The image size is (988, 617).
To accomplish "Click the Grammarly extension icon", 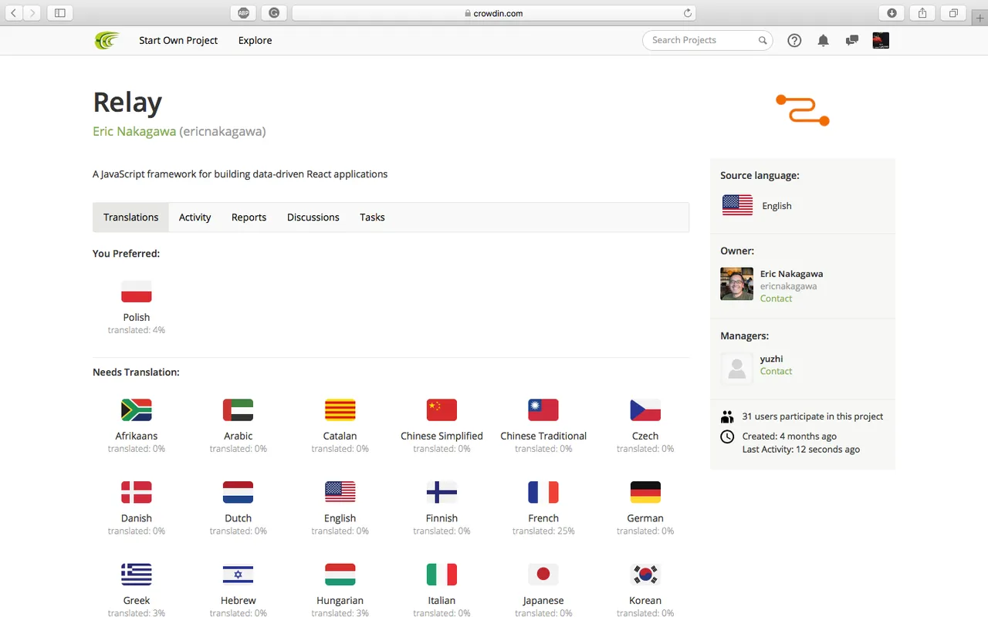I will (274, 12).
